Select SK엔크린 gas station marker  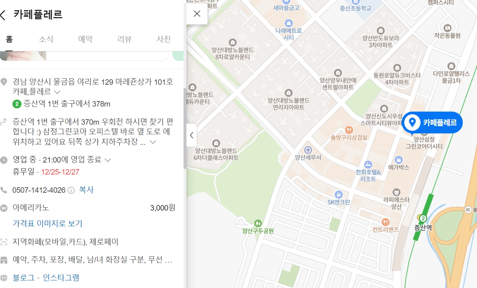(x=339, y=195)
